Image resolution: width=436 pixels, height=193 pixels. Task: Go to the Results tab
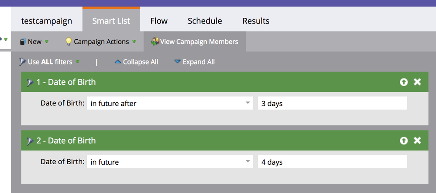click(256, 21)
